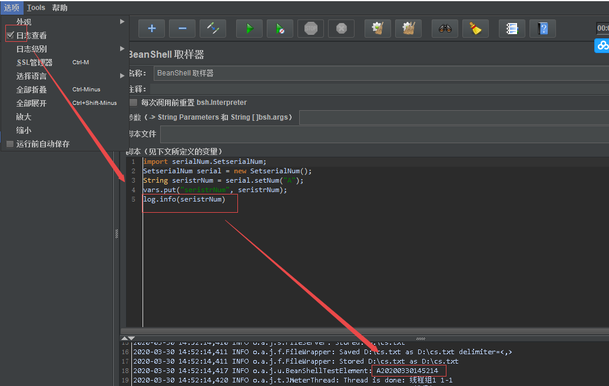Click the Stop test icon

(x=311, y=28)
